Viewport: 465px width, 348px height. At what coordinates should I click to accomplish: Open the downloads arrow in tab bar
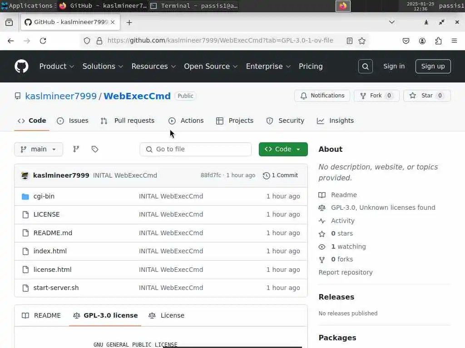[426, 22]
